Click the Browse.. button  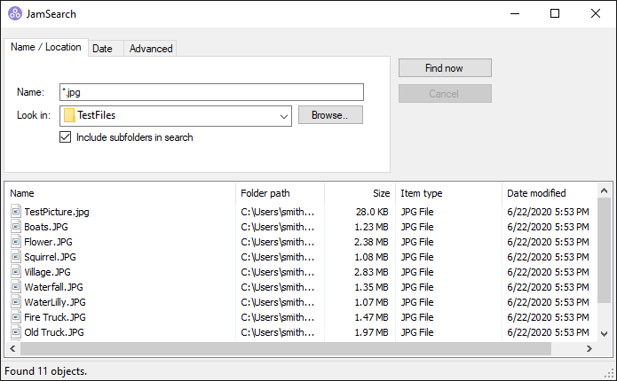point(330,115)
